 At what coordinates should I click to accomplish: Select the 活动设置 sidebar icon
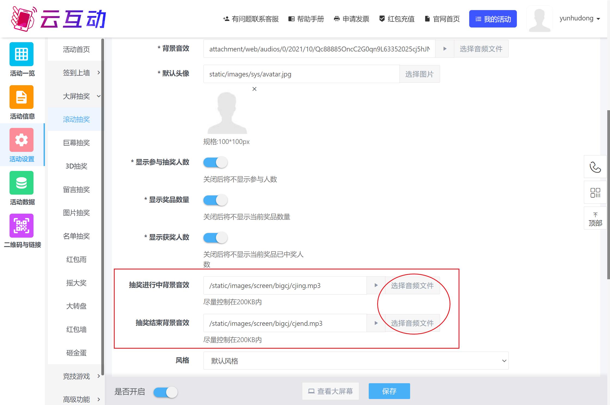[x=22, y=146]
